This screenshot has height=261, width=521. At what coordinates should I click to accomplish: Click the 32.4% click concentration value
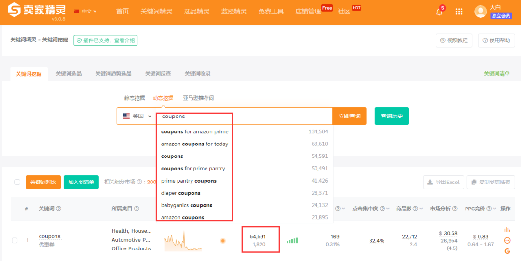click(376, 241)
